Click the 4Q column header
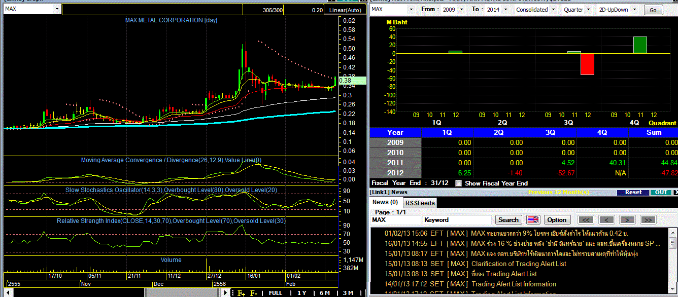Viewport: 678px width, 297px height. tap(602, 132)
